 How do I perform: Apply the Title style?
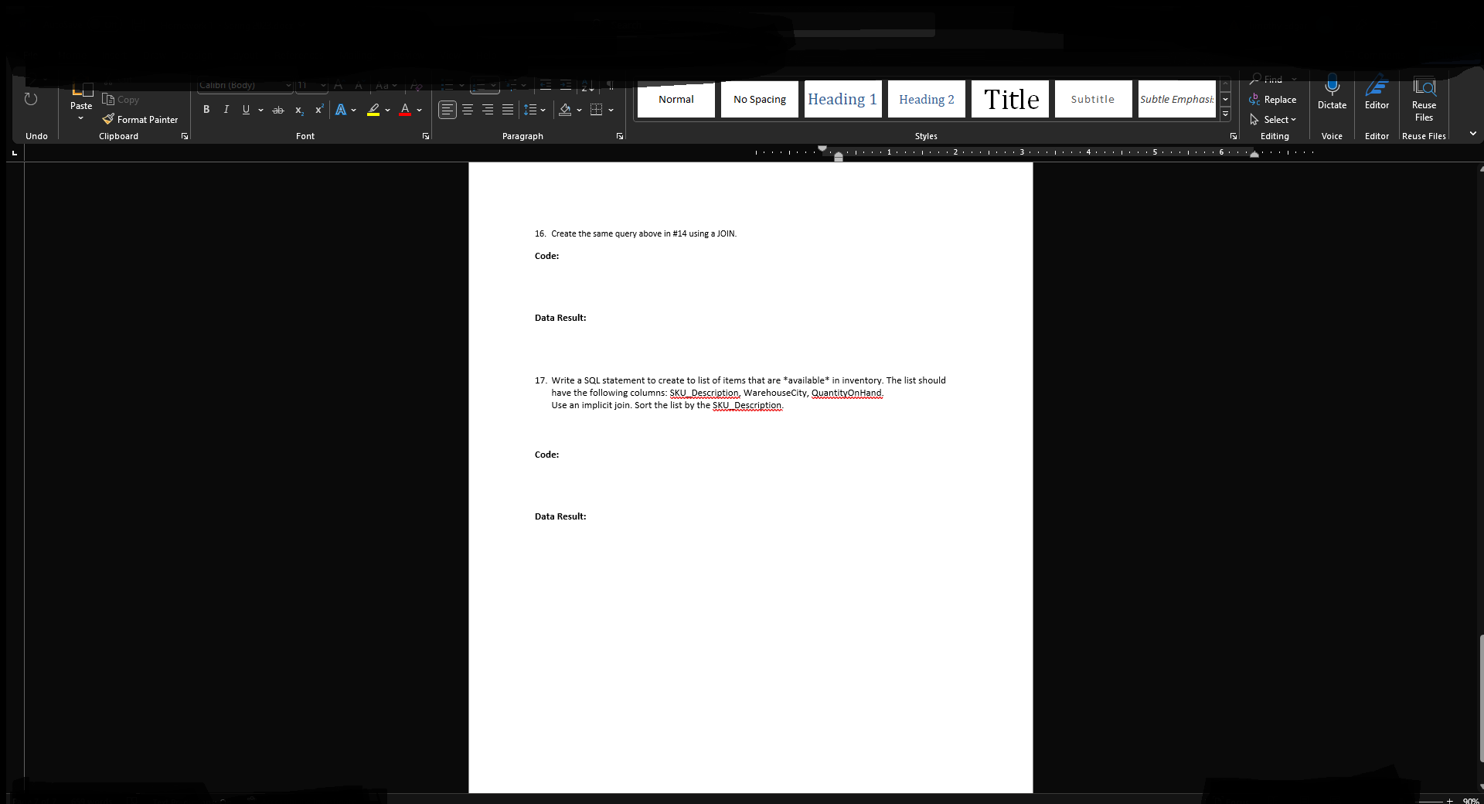point(1009,99)
